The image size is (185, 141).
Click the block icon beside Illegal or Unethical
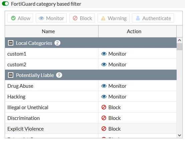[x=104, y=107]
